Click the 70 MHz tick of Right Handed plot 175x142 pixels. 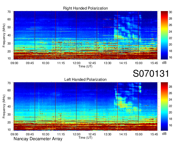coord(9,12)
